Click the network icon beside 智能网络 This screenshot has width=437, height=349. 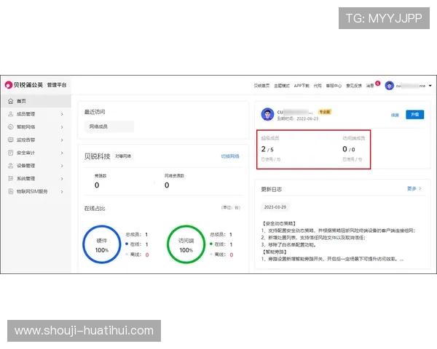[x=11, y=127]
